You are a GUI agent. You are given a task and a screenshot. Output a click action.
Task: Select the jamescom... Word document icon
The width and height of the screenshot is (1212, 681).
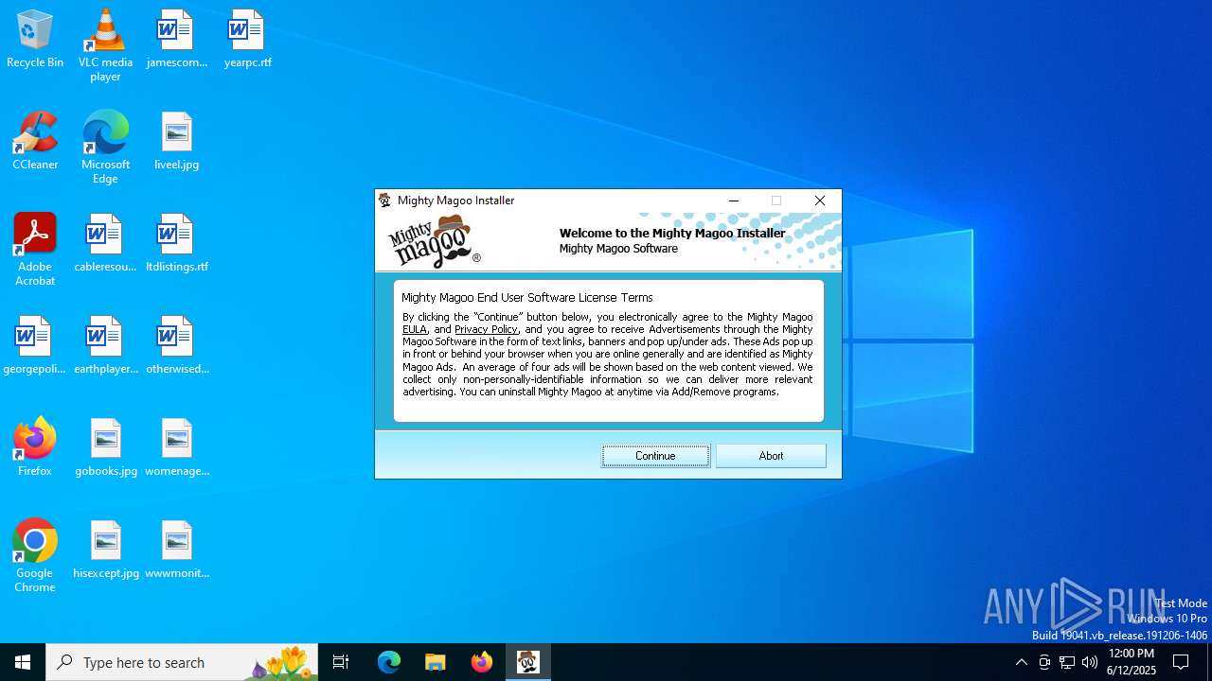click(x=176, y=39)
